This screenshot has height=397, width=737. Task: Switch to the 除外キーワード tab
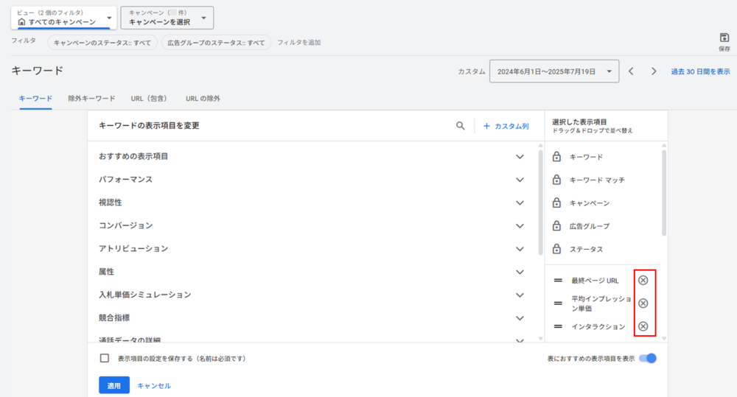click(91, 98)
